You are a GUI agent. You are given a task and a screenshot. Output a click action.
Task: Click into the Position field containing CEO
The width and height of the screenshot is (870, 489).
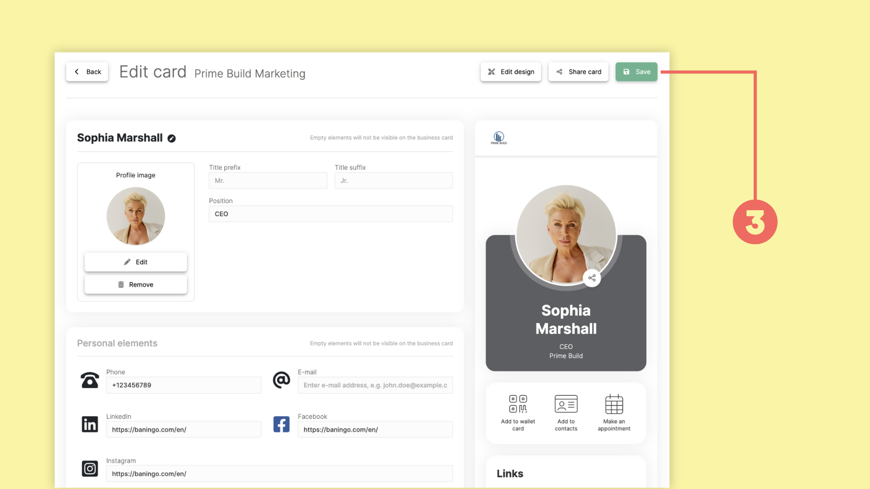(330, 214)
